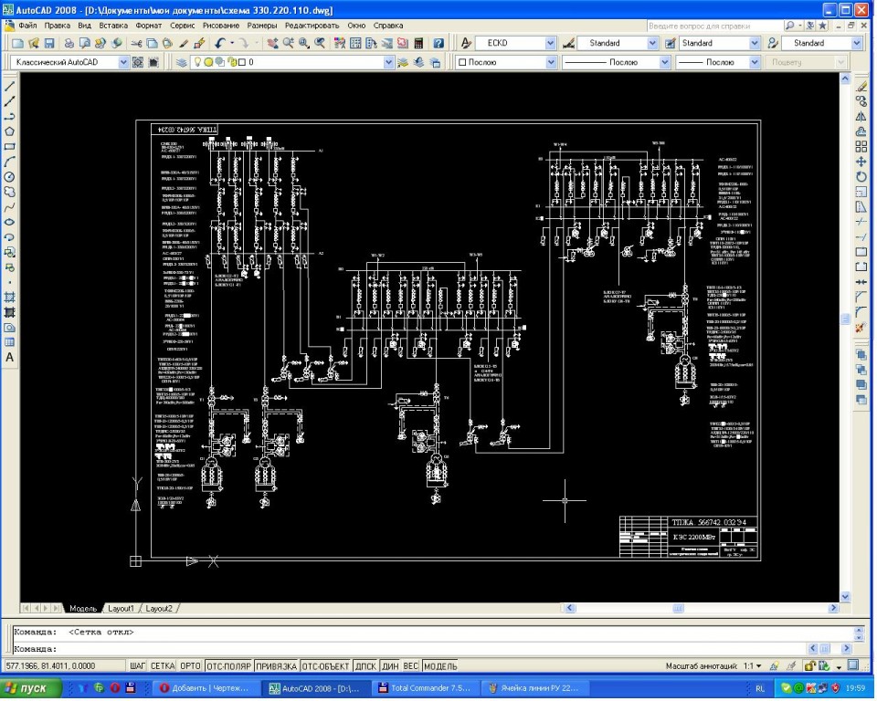Open the ECKD text style dropdown
This screenshot has height=701, width=877.
point(550,43)
